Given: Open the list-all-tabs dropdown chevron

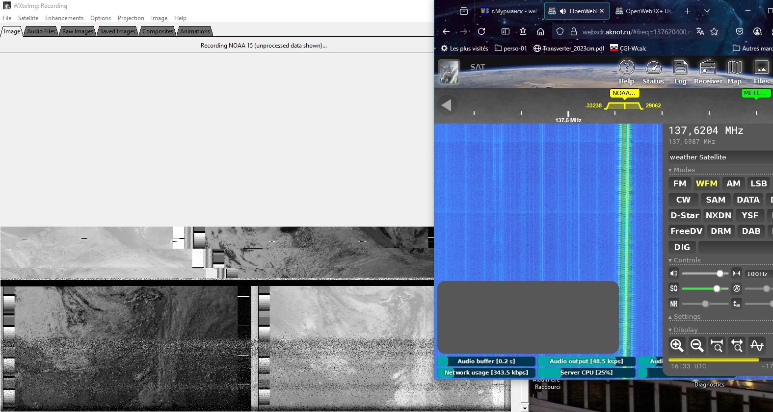Looking at the screenshot, I should point(707,11).
